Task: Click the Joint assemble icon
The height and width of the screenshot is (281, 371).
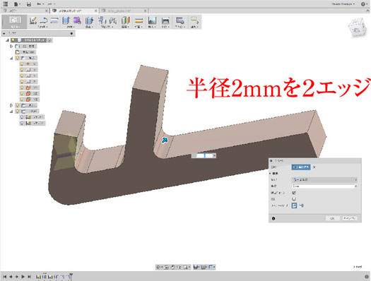Action: coord(112,20)
